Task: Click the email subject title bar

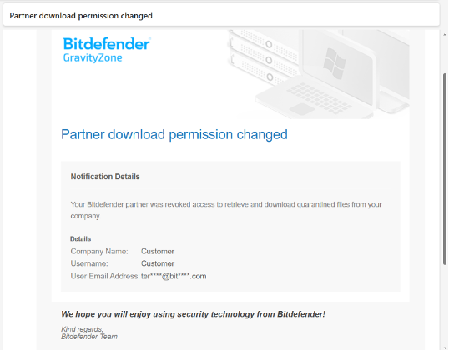Action: click(x=221, y=15)
